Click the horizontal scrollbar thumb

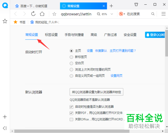[x=72, y=131]
